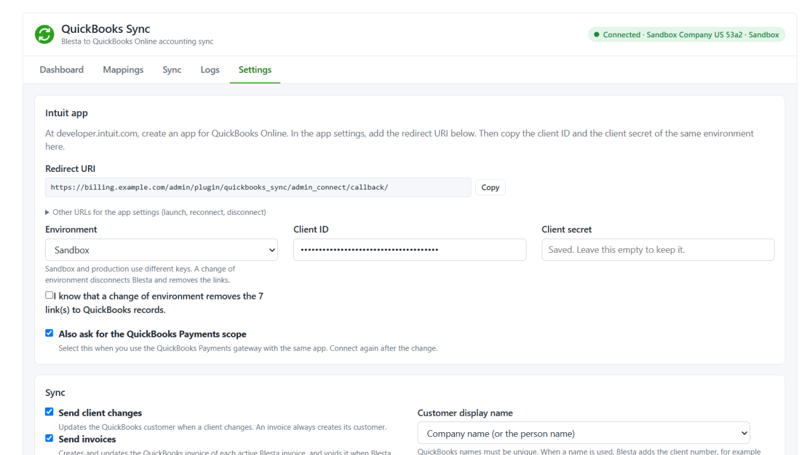Click the Client secret label
This screenshot has width=810, height=455.
coord(567,229)
